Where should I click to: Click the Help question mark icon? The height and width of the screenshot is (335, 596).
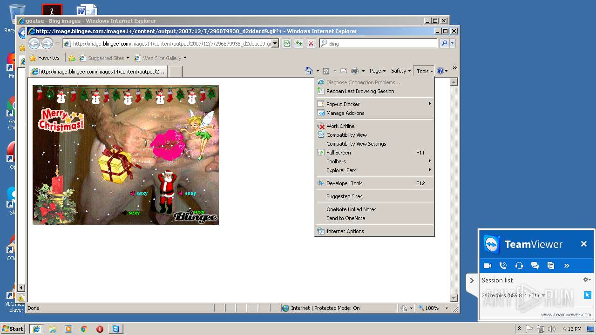(440, 71)
